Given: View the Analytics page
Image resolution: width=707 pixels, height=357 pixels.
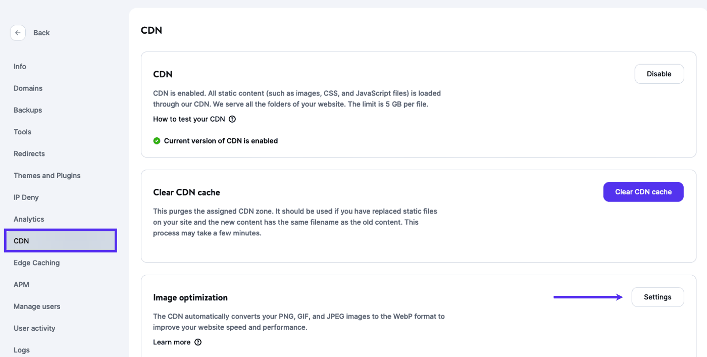Looking at the screenshot, I should (x=28, y=219).
